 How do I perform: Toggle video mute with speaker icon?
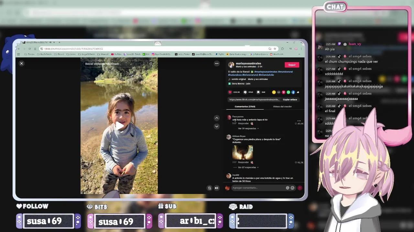coord(217,188)
